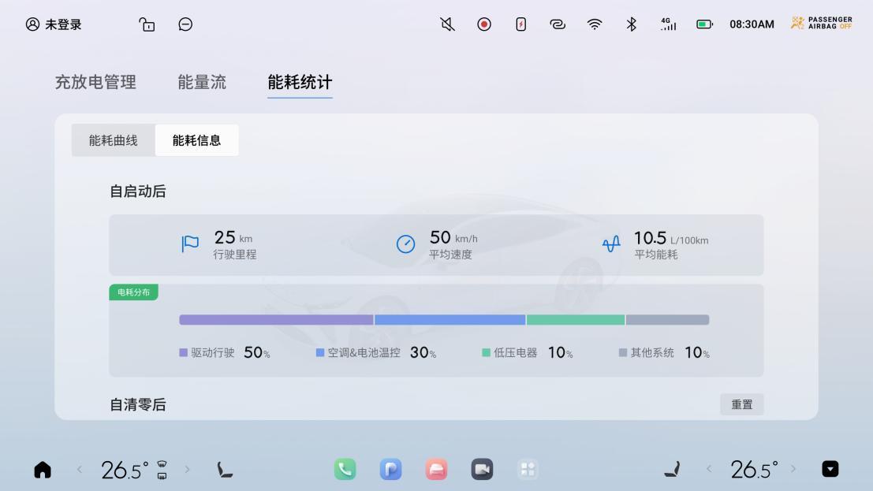The width and height of the screenshot is (873, 491).
Task: Tap the Bluetooth status icon
Action: (631, 24)
